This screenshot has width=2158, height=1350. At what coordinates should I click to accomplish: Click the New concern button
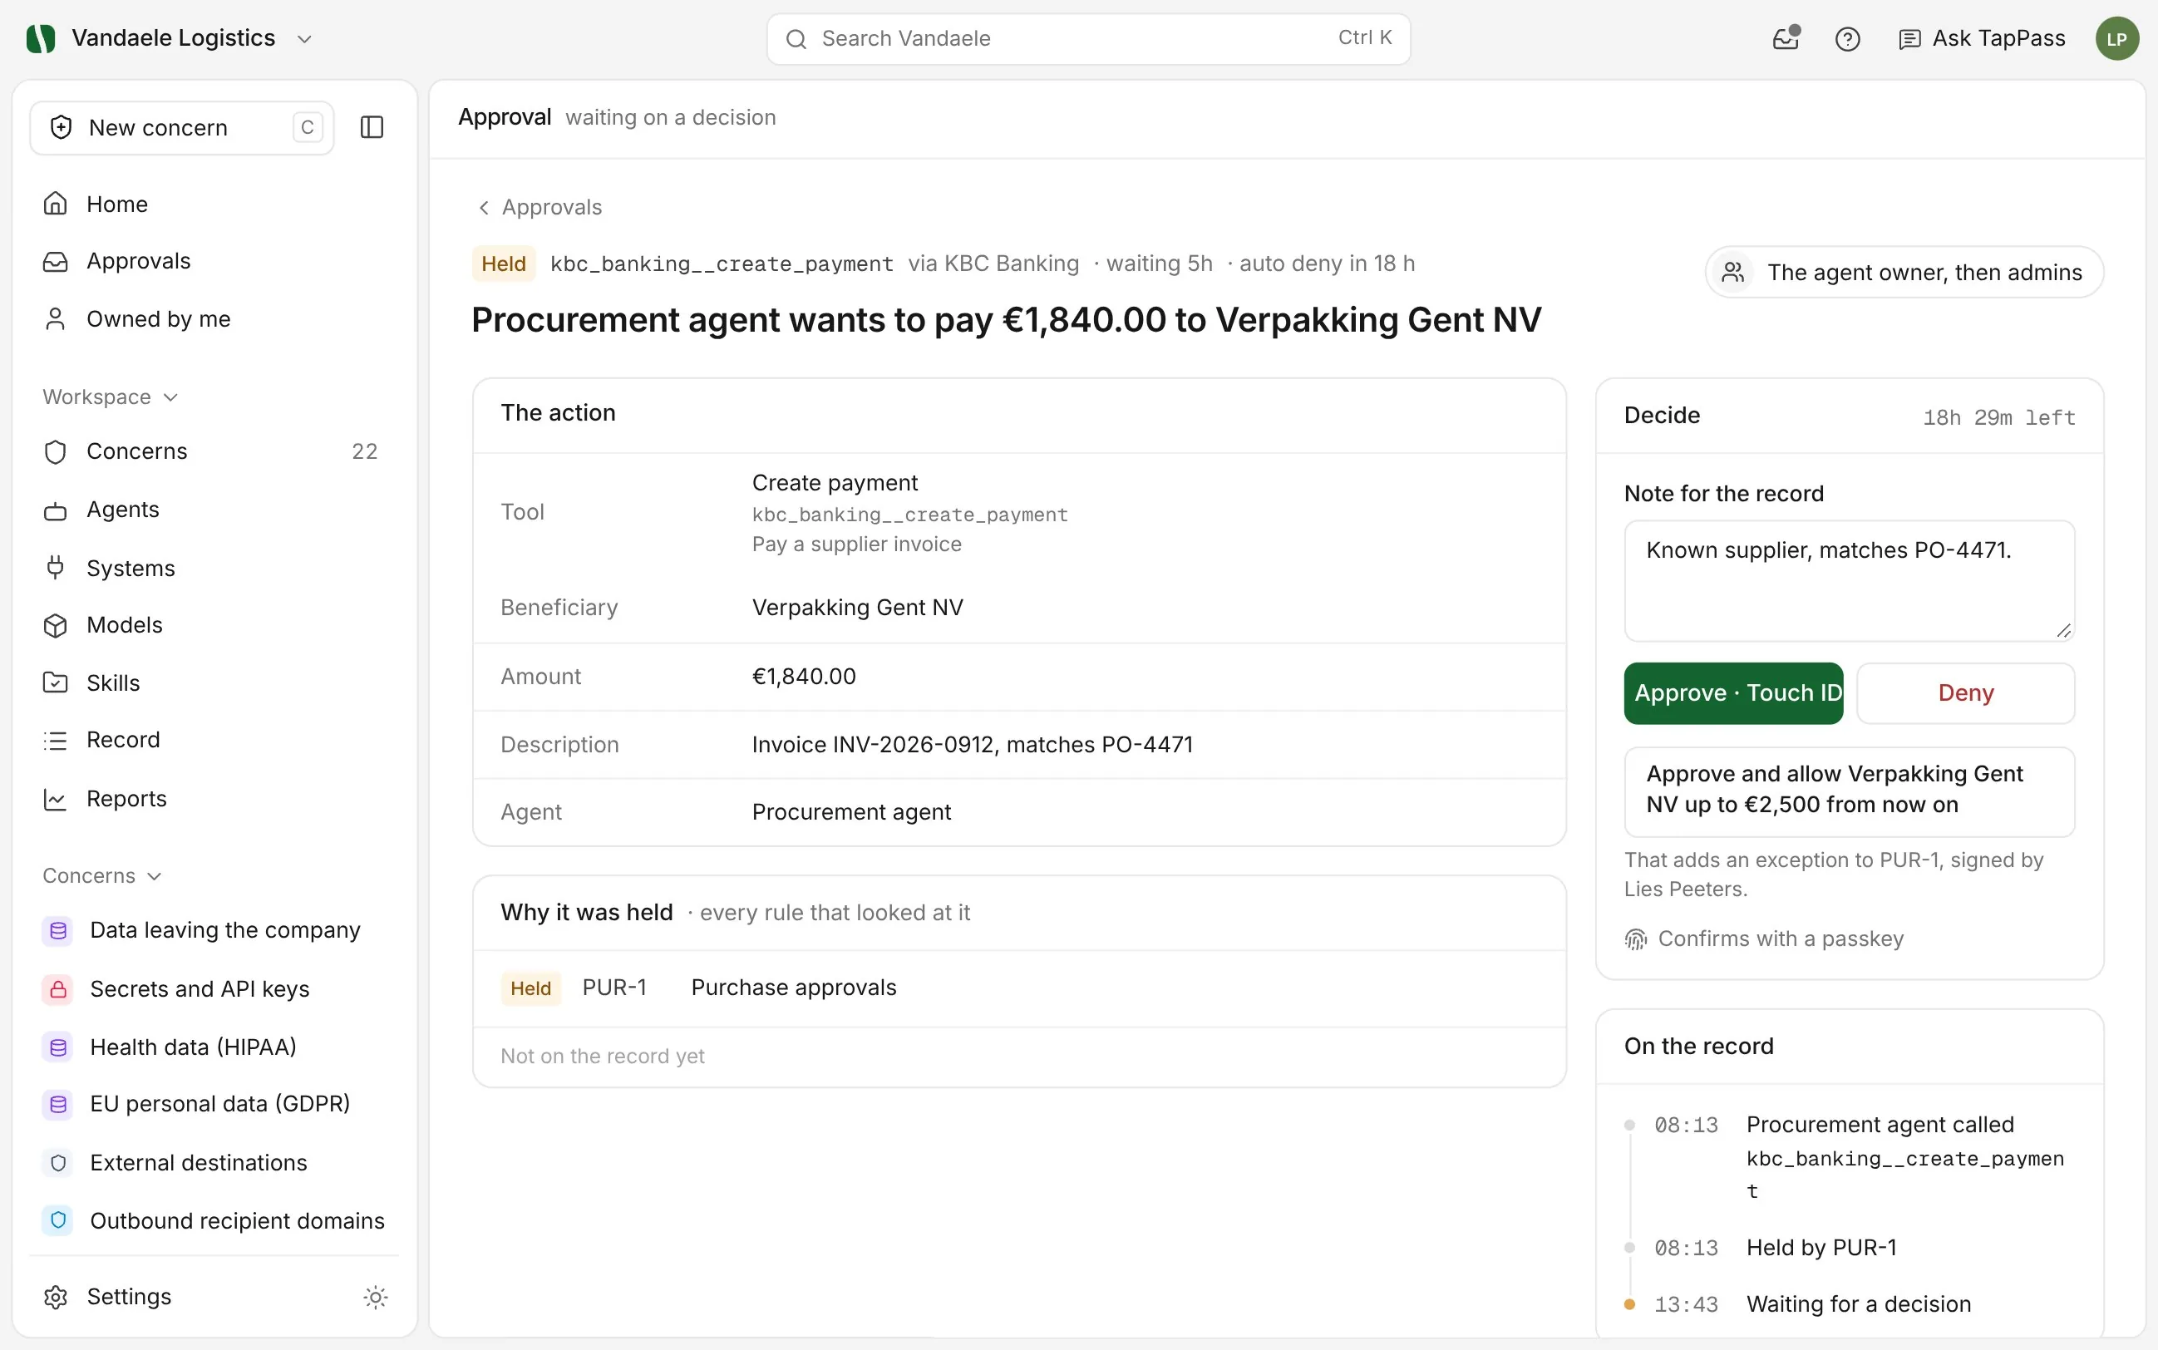pyautogui.click(x=182, y=128)
